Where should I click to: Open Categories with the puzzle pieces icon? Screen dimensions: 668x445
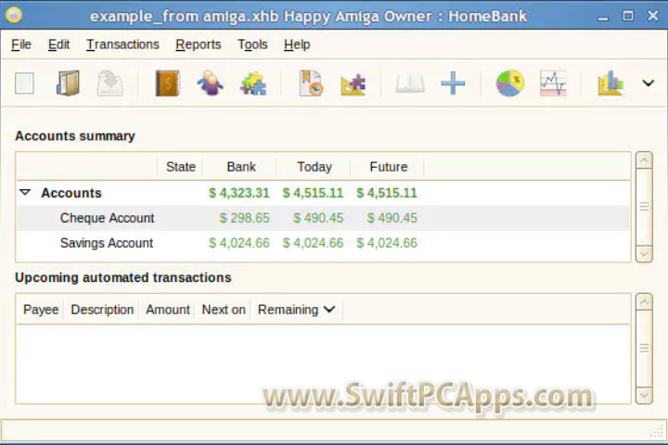253,83
